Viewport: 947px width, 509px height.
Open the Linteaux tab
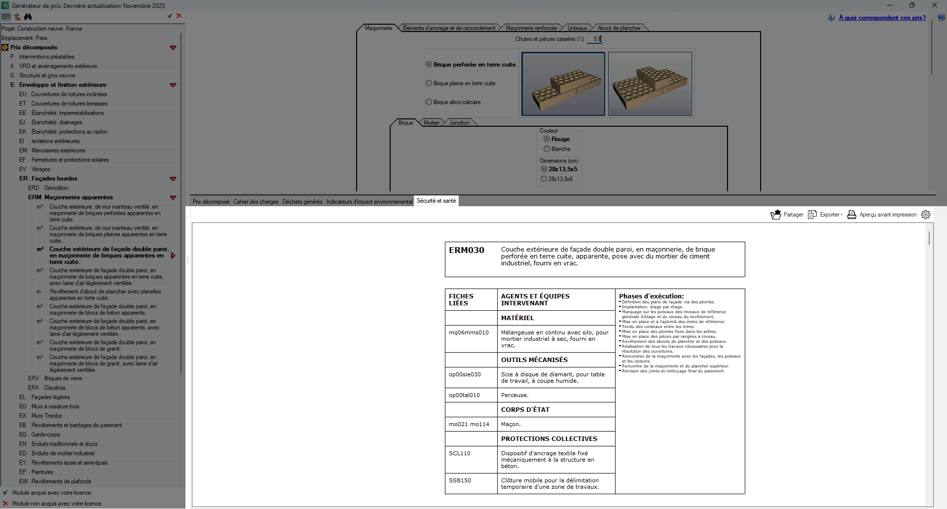(x=577, y=28)
